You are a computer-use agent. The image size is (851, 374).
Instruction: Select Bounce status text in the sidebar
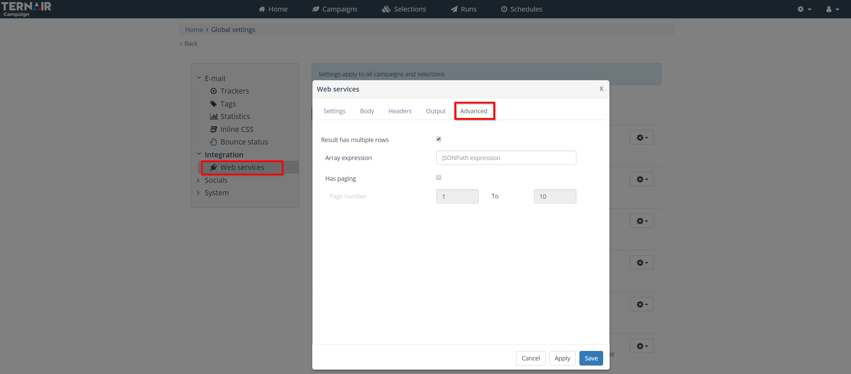pos(244,142)
